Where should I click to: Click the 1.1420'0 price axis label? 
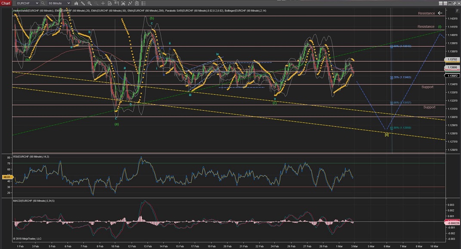[452, 19]
